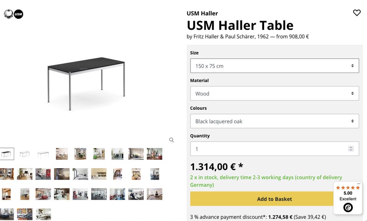The width and height of the screenshot is (367, 221).
Task: Click the USM Haller Table product title
Action: pyautogui.click(x=240, y=25)
